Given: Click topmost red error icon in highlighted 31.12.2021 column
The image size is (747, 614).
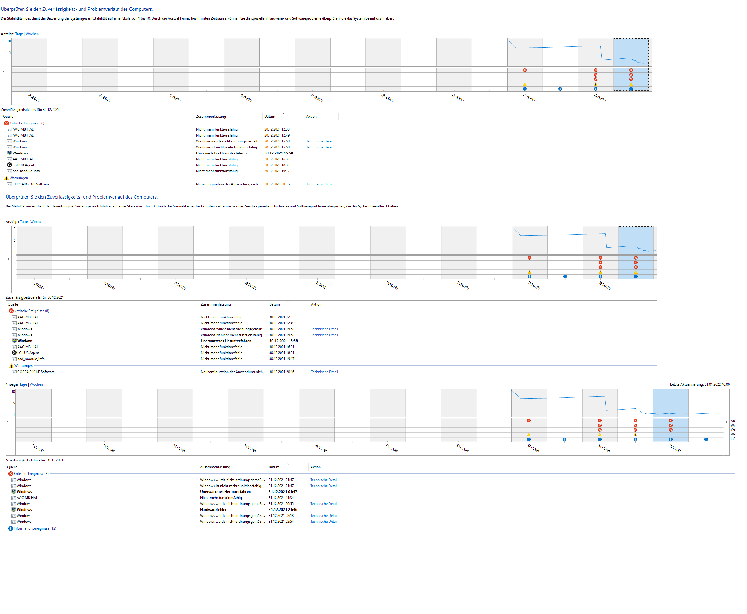Looking at the screenshot, I should point(670,421).
